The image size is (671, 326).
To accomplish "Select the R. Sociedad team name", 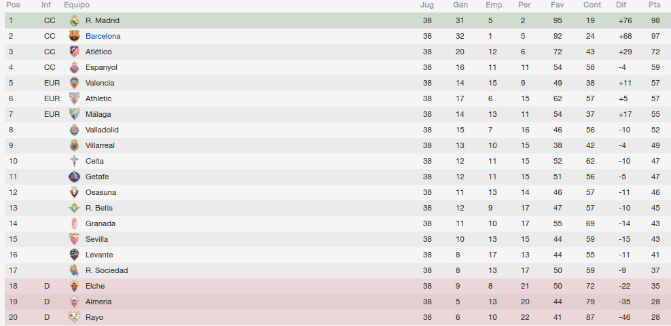I will (107, 270).
